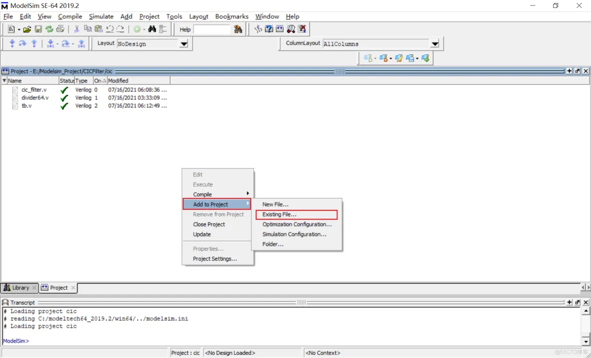
Task: Switch to the Library tab
Action: [19, 288]
